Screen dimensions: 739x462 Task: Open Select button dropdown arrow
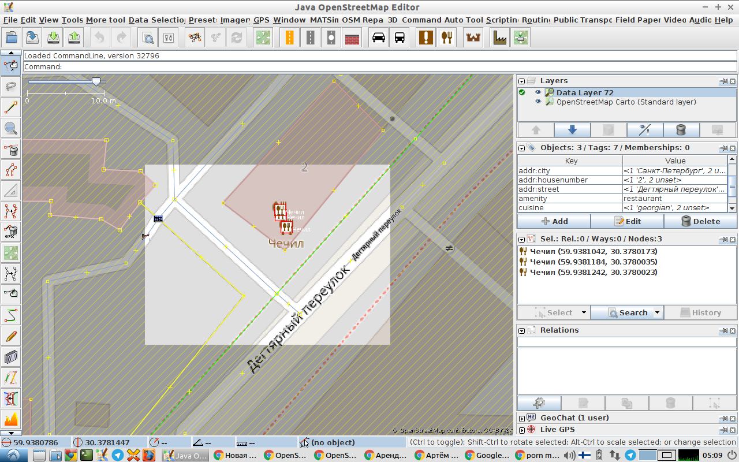(584, 312)
